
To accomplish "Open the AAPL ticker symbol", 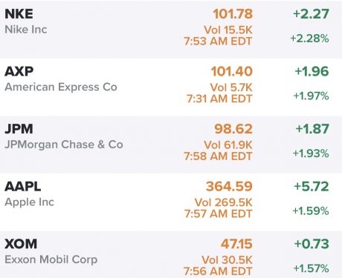I will pyautogui.click(x=23, y=187).
